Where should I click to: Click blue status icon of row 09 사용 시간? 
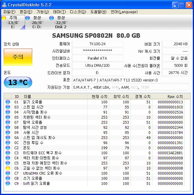pos(8,133)
